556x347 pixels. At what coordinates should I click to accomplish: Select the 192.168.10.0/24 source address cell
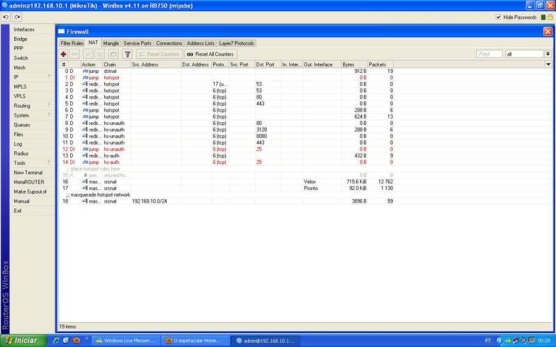click(x=149, y=201)
